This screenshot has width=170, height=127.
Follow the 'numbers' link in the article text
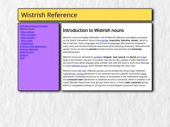click(98, 57)
